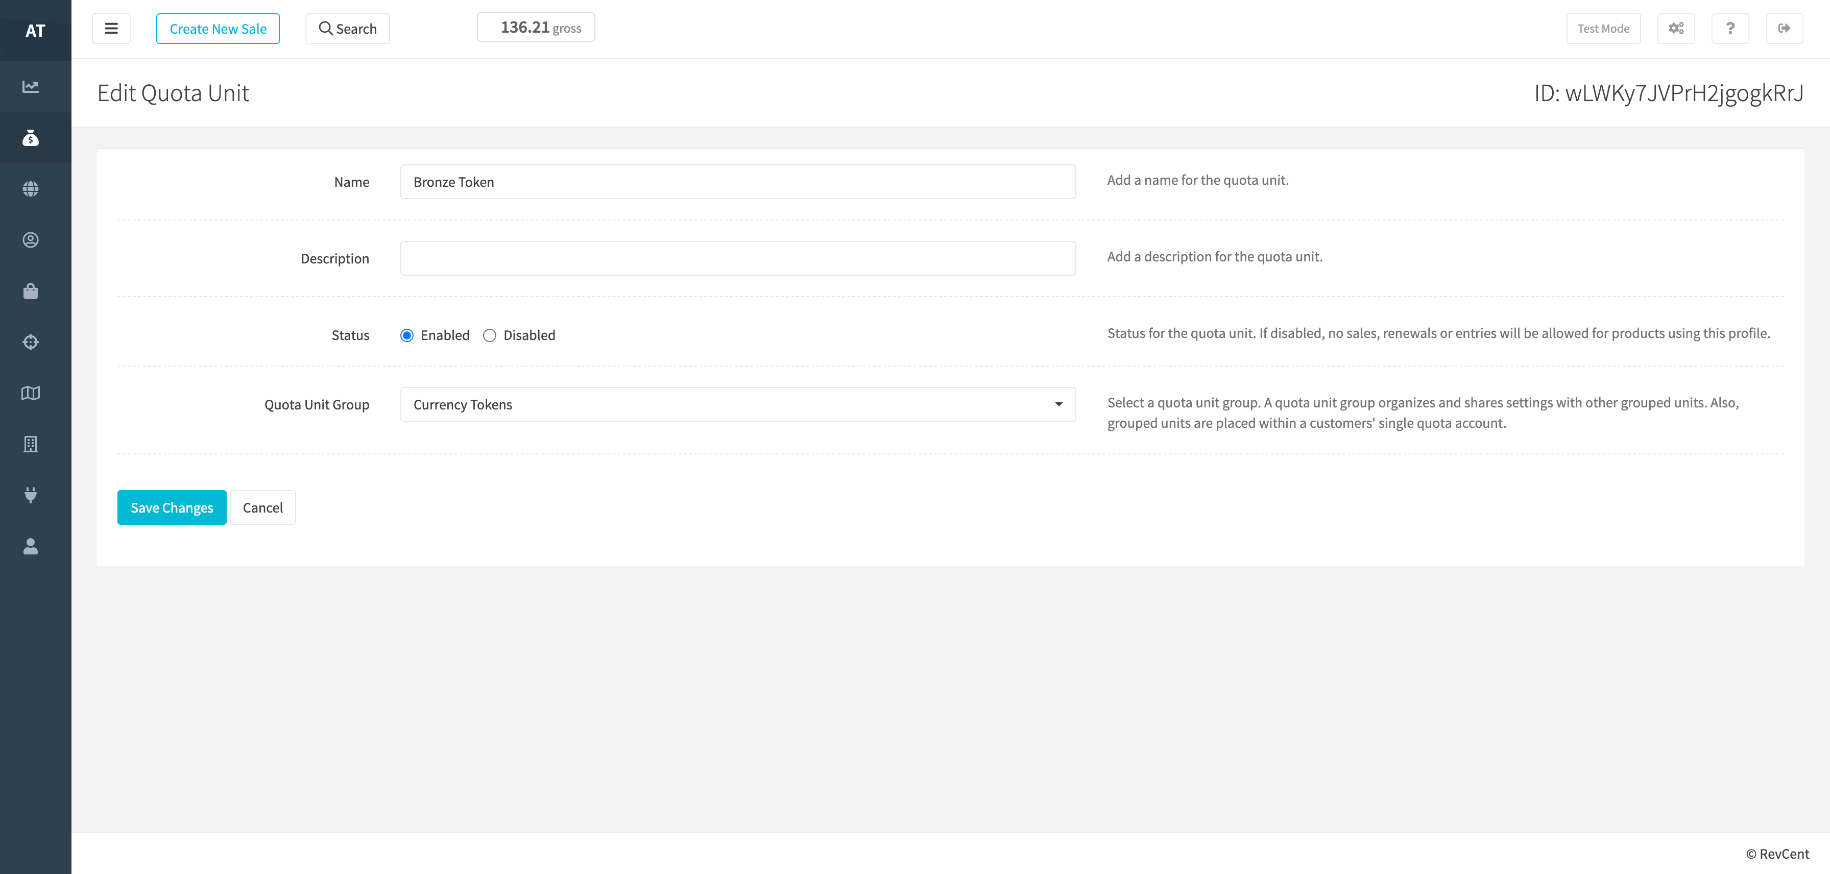Viewport: 1830px width, 874px height.
Task: Open the settings gears icon
Action: [1676, 29]
